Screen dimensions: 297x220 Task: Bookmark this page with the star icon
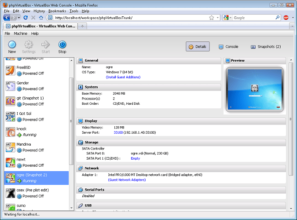point(212,18)
